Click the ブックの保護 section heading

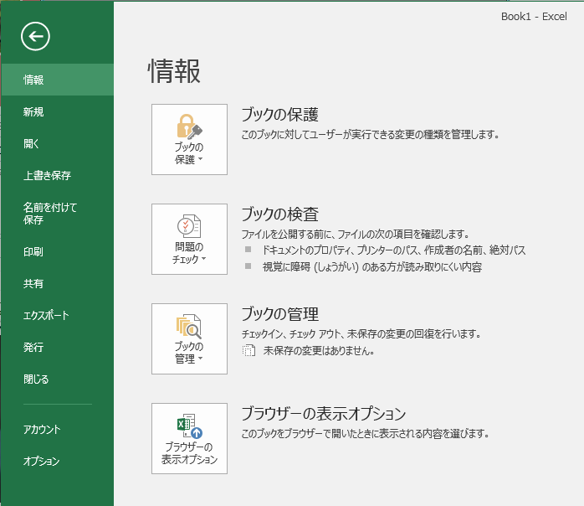pyautogui.click(x=279, y=114)
